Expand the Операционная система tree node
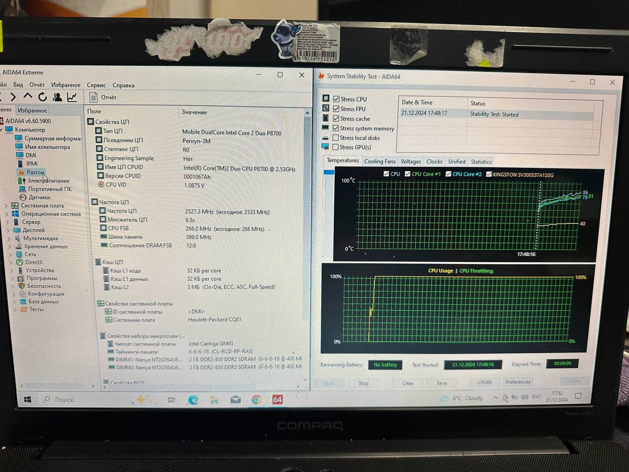The image size is (629, 472). tap(6, 214)
